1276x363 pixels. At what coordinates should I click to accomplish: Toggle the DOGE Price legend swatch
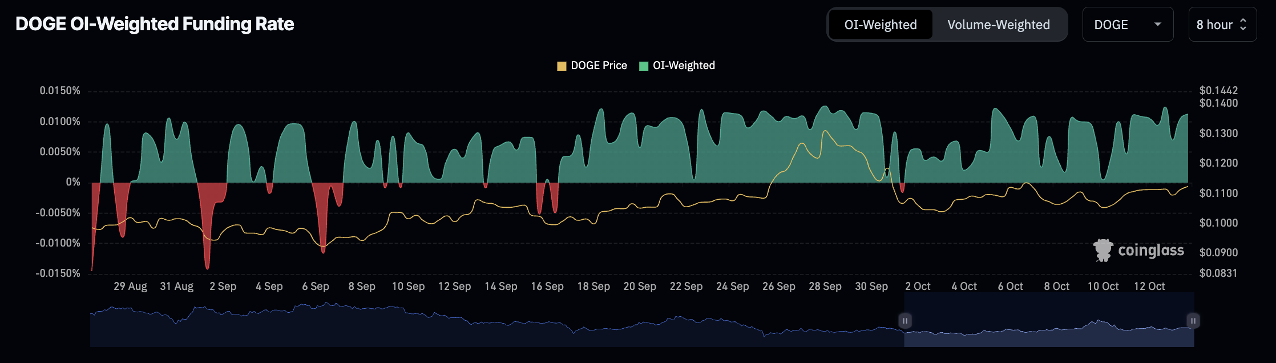(562, 66)
